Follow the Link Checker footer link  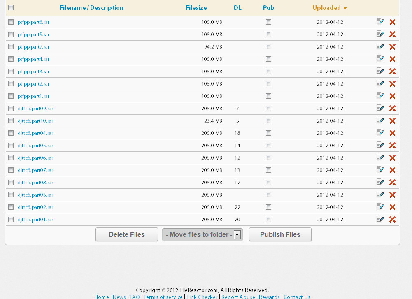click(x=202, y=297)
